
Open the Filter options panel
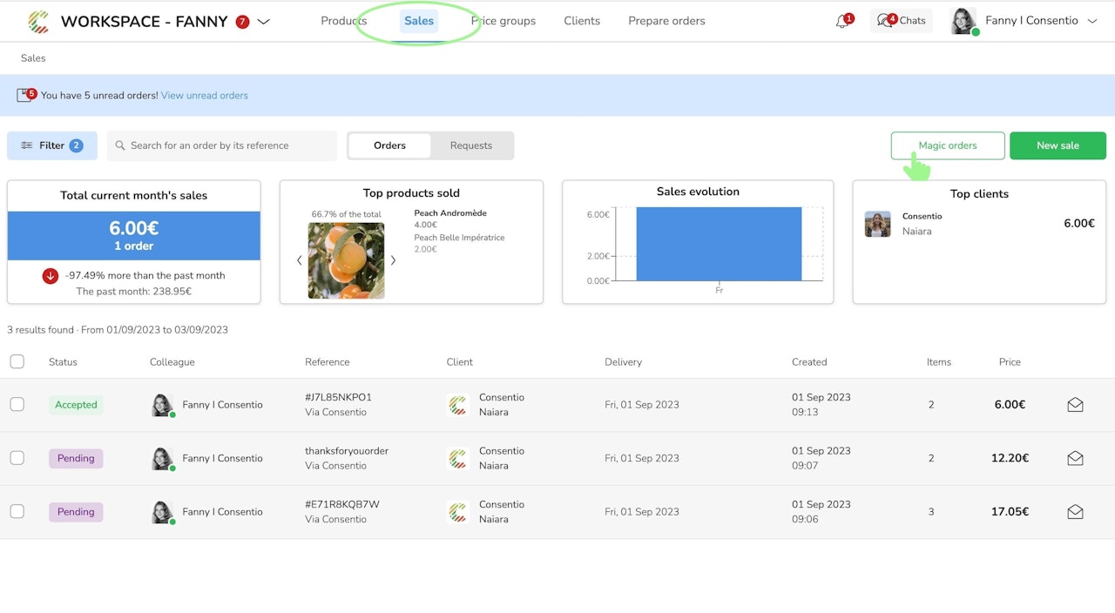[51, 146]
